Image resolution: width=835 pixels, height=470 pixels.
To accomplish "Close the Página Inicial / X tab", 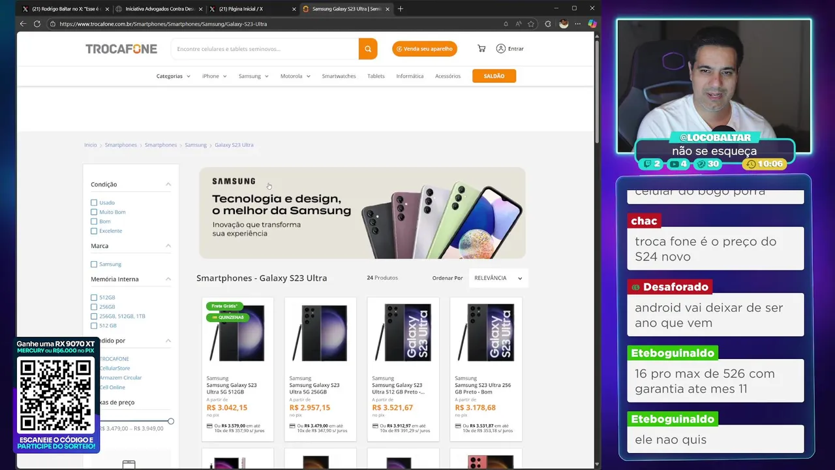I will coord(294,9).
